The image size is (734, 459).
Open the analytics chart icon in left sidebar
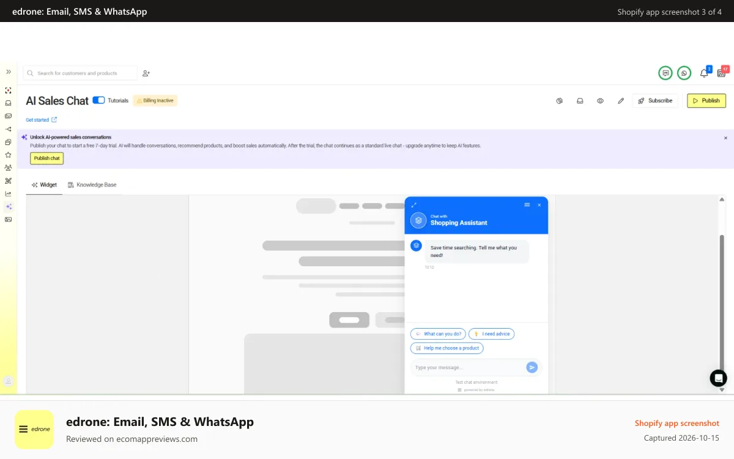[8, 193]
